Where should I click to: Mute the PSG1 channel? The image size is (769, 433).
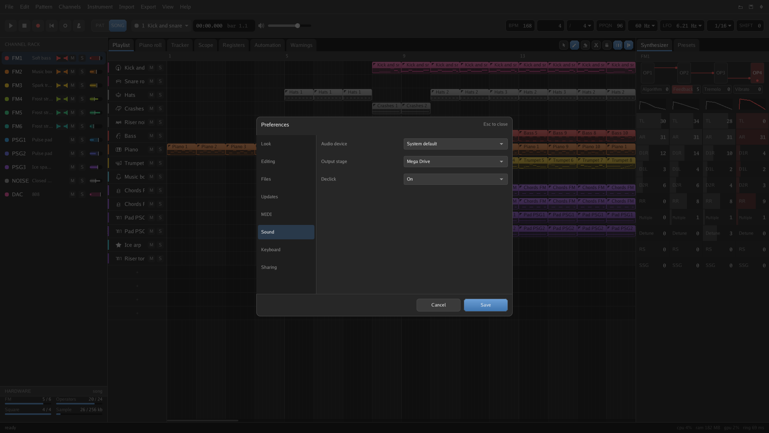(x=72, y=140)
